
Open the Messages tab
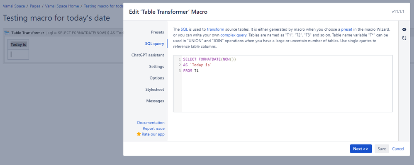point(155,101)
